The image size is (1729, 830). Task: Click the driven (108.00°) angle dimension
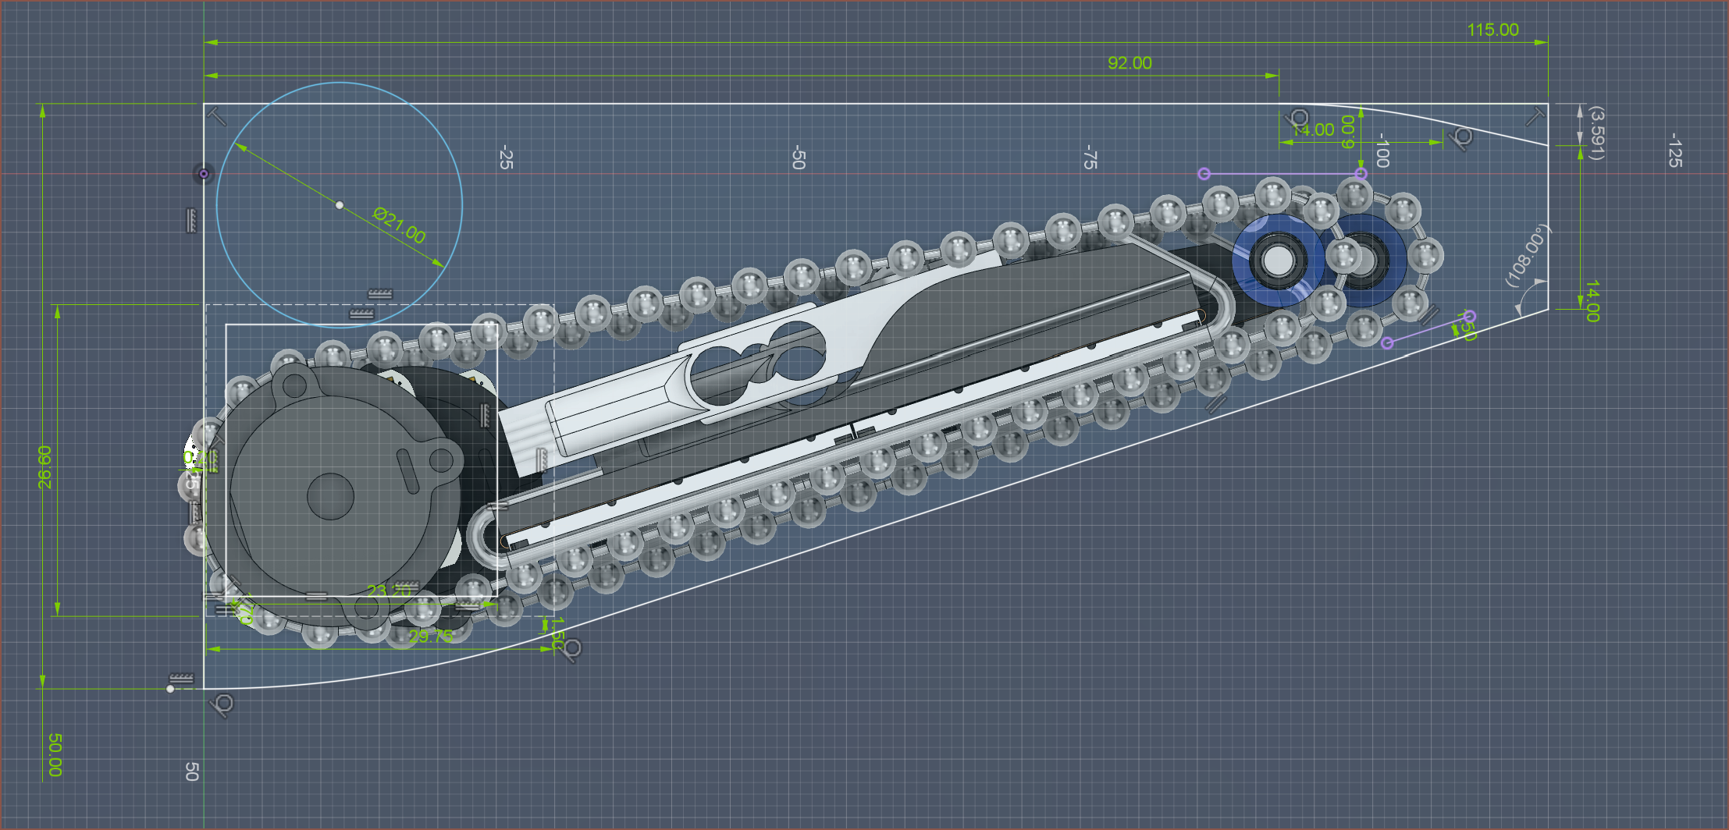click(1526, 255)
